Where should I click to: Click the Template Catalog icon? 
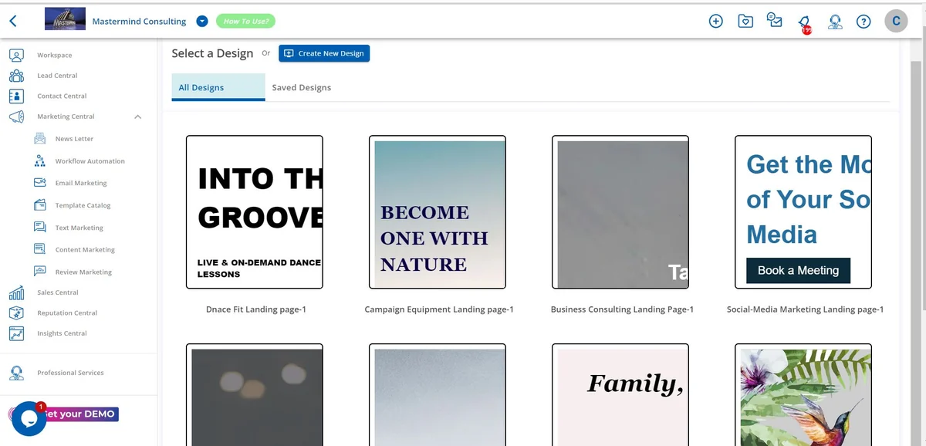40,205
